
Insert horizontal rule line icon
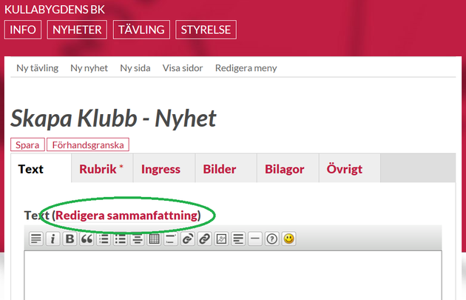click(x=255, y=239)
